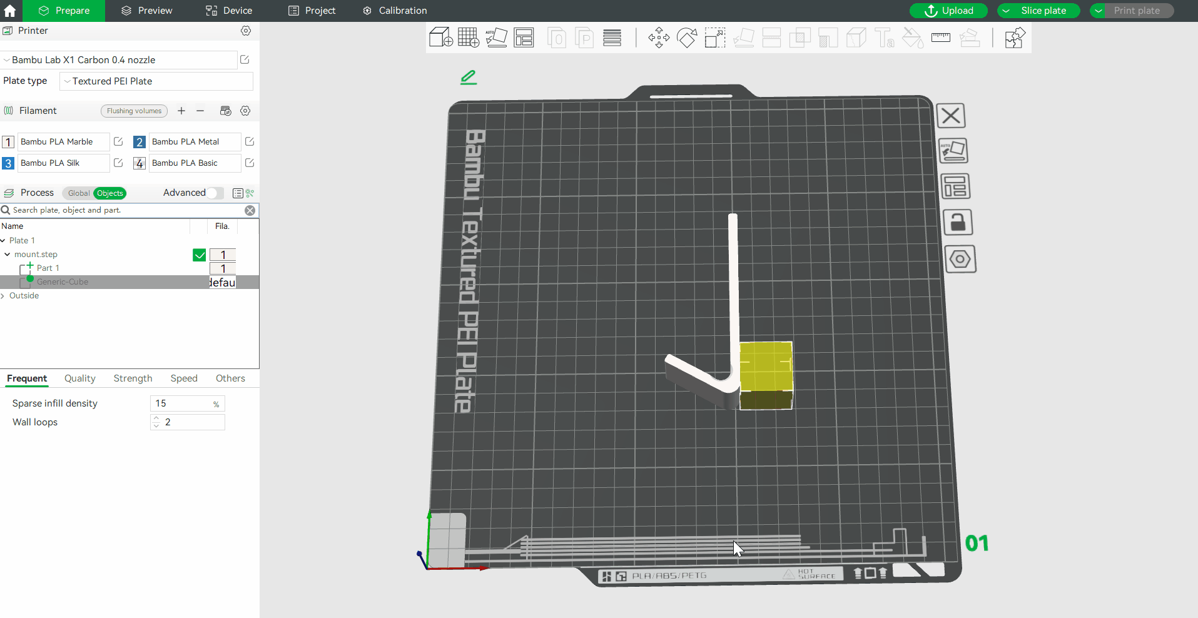Click the Auto orient toolbar icon
Image resolution: width=1198 pixels, height=618 pixels.
pyautogui.click(x=496, y=38)
